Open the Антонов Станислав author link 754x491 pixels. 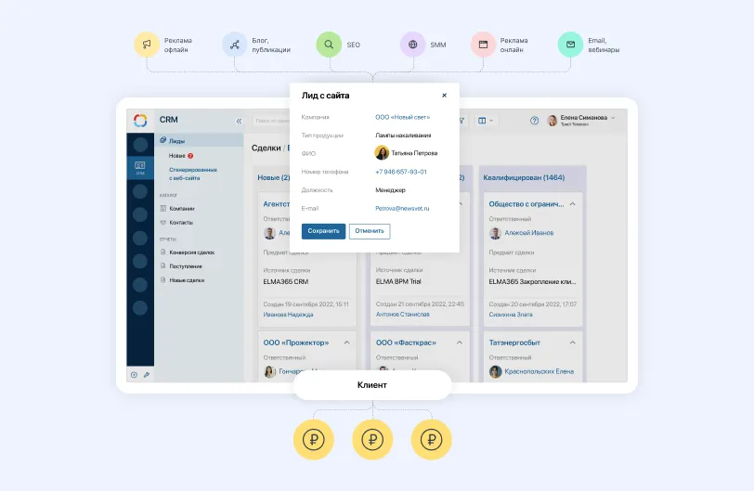[x=402, y=315]
